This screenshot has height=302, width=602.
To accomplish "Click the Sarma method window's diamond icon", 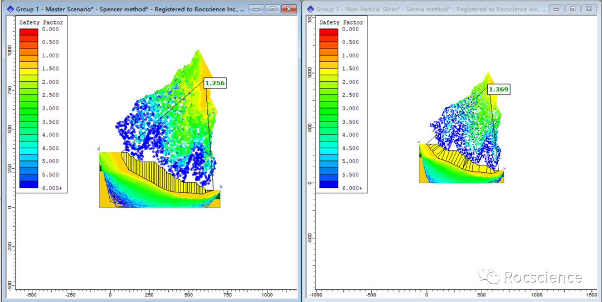I will (x=309, y=9).
